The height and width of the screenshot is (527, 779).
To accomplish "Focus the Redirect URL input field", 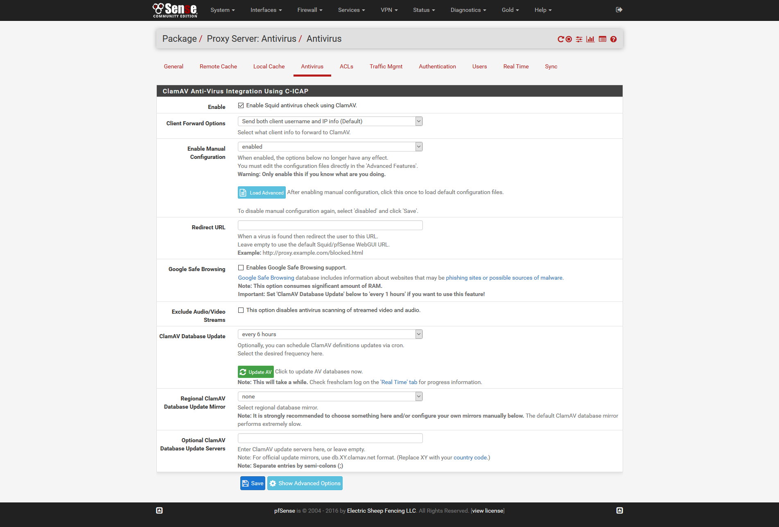I will [x=330, y=225].
